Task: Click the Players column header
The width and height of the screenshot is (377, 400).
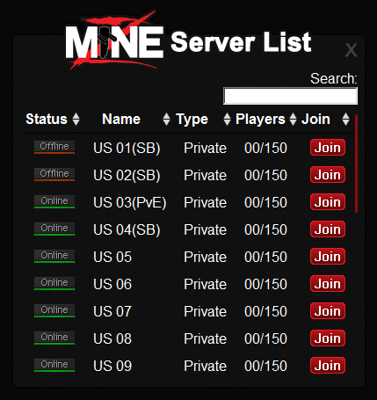Action: tap(260, 120)
